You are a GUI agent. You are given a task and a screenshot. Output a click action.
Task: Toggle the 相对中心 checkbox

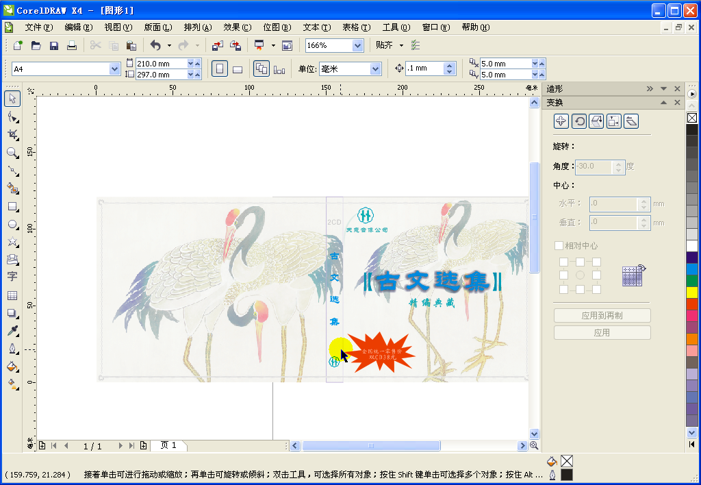point(559,246)
